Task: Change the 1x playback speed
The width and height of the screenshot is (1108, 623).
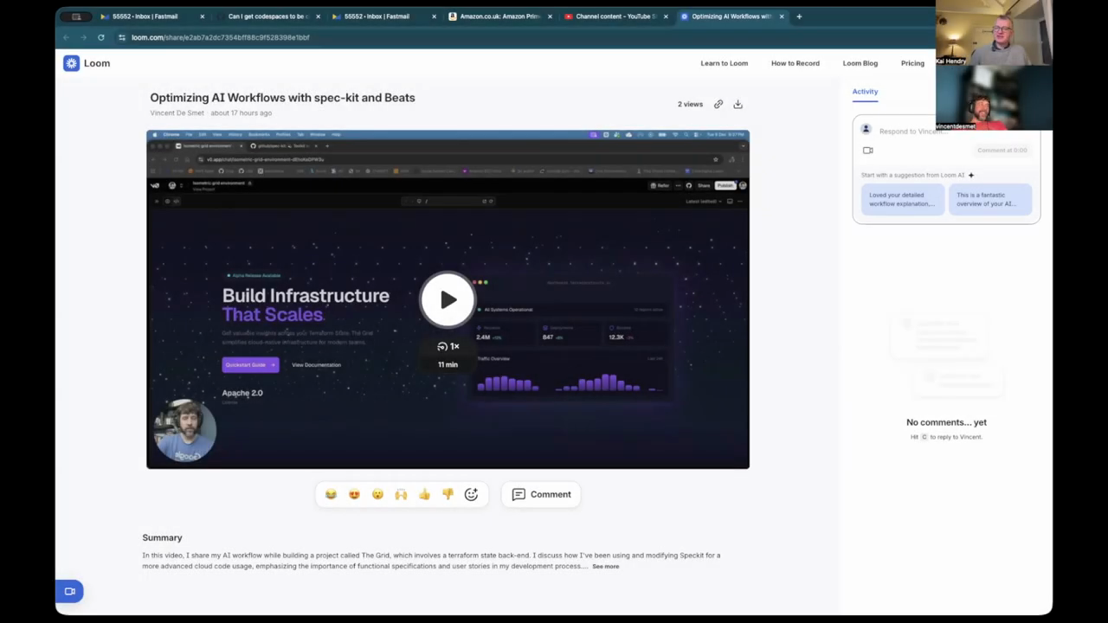Action: pos(448,346)
